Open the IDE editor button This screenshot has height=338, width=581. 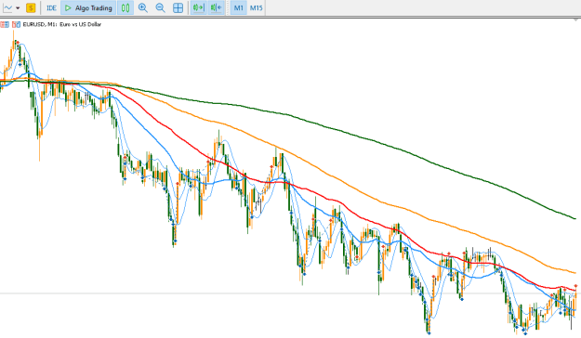click(51, 7)
